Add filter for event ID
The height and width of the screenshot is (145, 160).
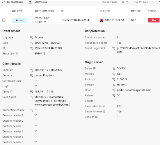pyautogui.click(x=31, y=48)
